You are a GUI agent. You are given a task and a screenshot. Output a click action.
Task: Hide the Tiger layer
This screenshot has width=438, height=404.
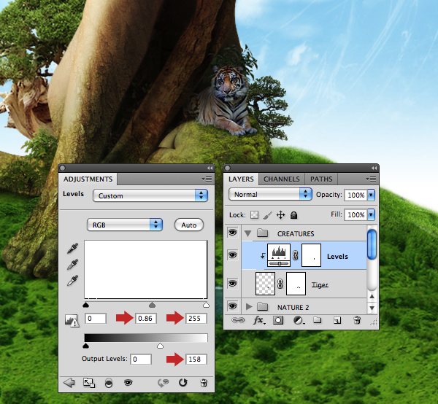[x=232, y=284]
